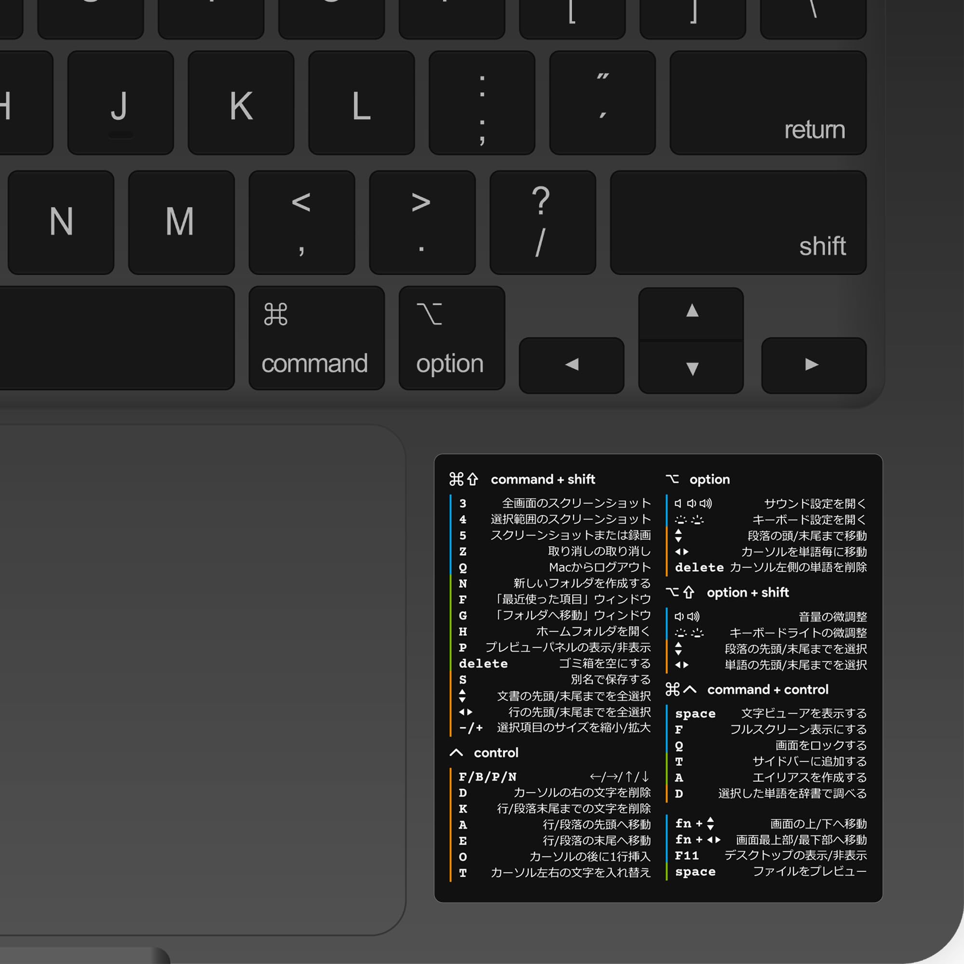
Task: Click the up/down arrows in the 文書の先頭/末尾までを全選択 row
Action: 462,696
